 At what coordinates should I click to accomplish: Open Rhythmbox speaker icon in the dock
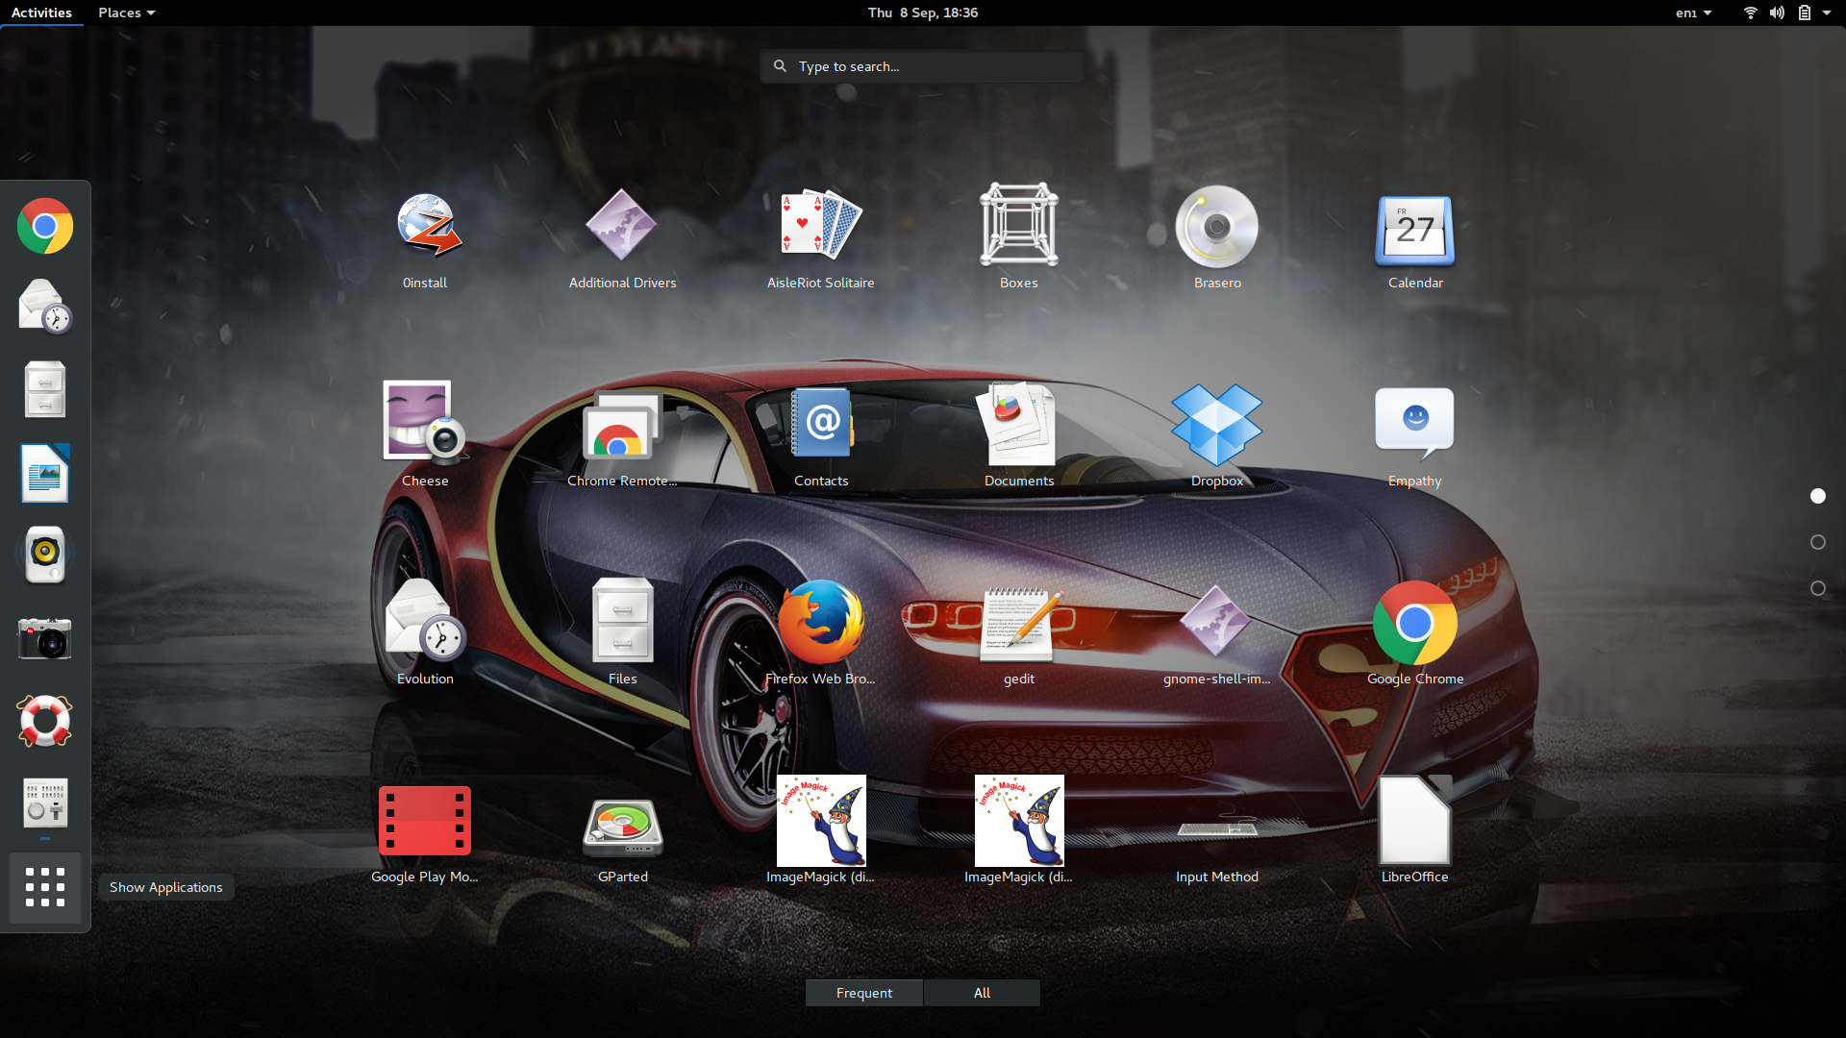[45, 555]
